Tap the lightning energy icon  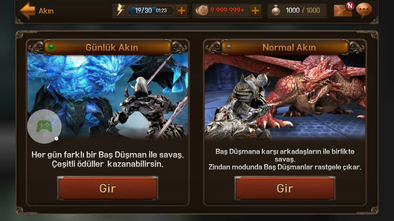click(120, 10)
